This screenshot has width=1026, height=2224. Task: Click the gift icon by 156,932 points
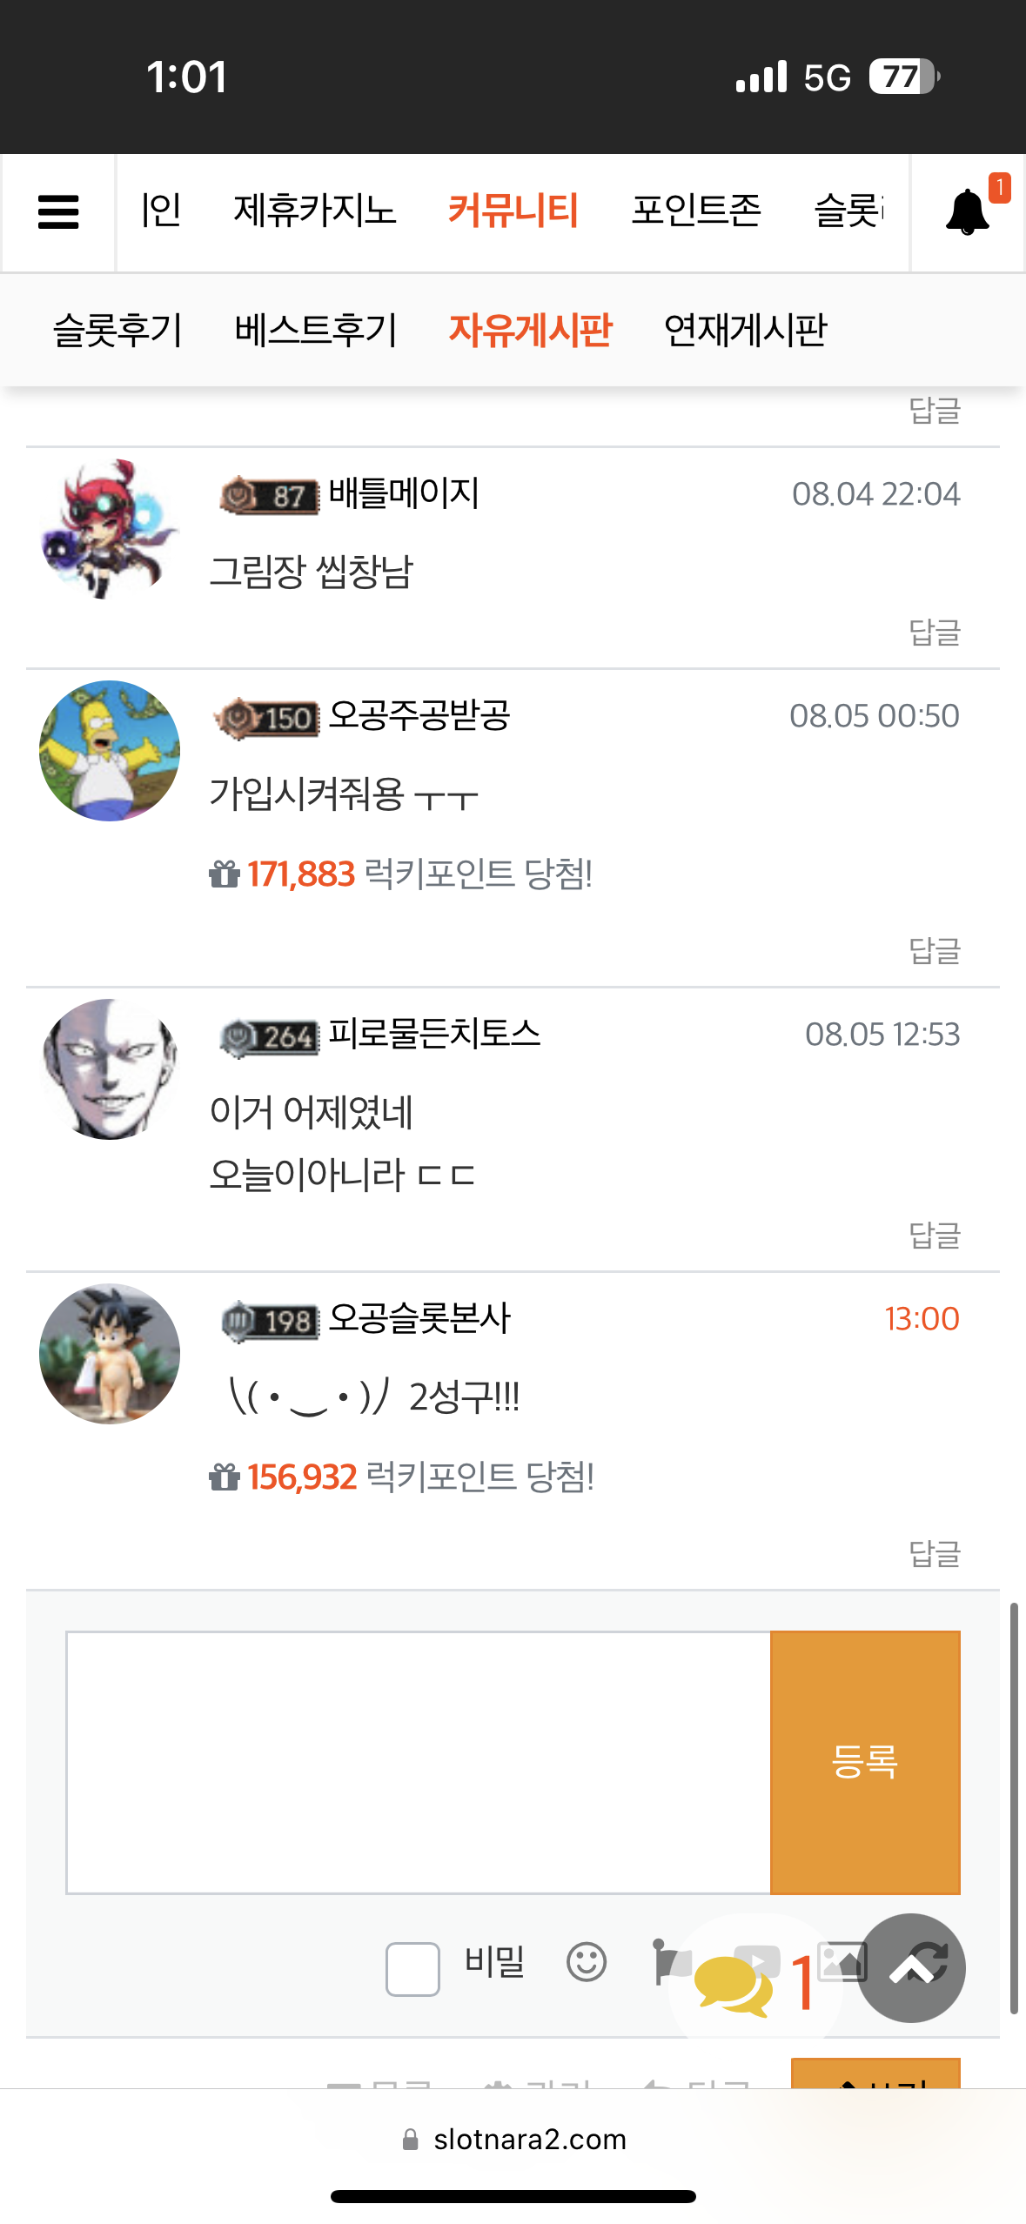tap(225, 1477)
